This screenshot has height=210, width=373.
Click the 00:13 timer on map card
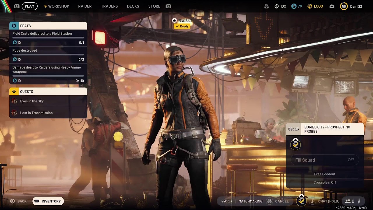293,129
